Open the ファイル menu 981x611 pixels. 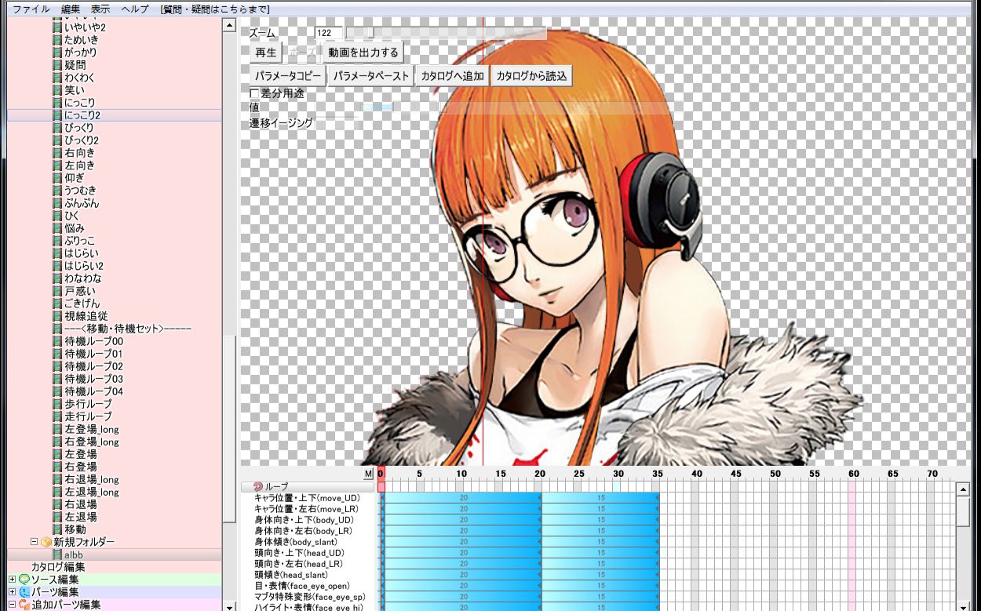pyautogui.click(x=31, y=9)
